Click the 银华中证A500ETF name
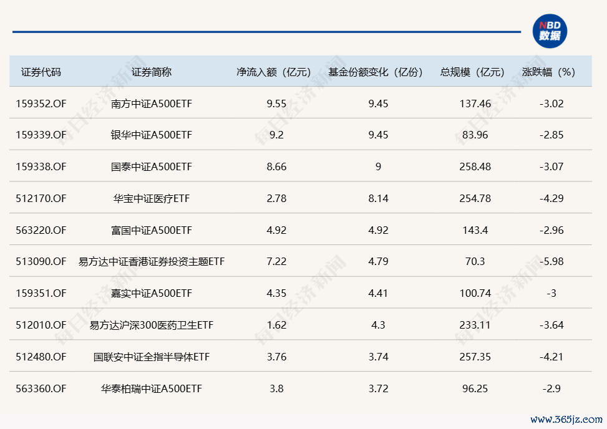The height and width of the screenshot is (429, 607). tap(152, 135)
